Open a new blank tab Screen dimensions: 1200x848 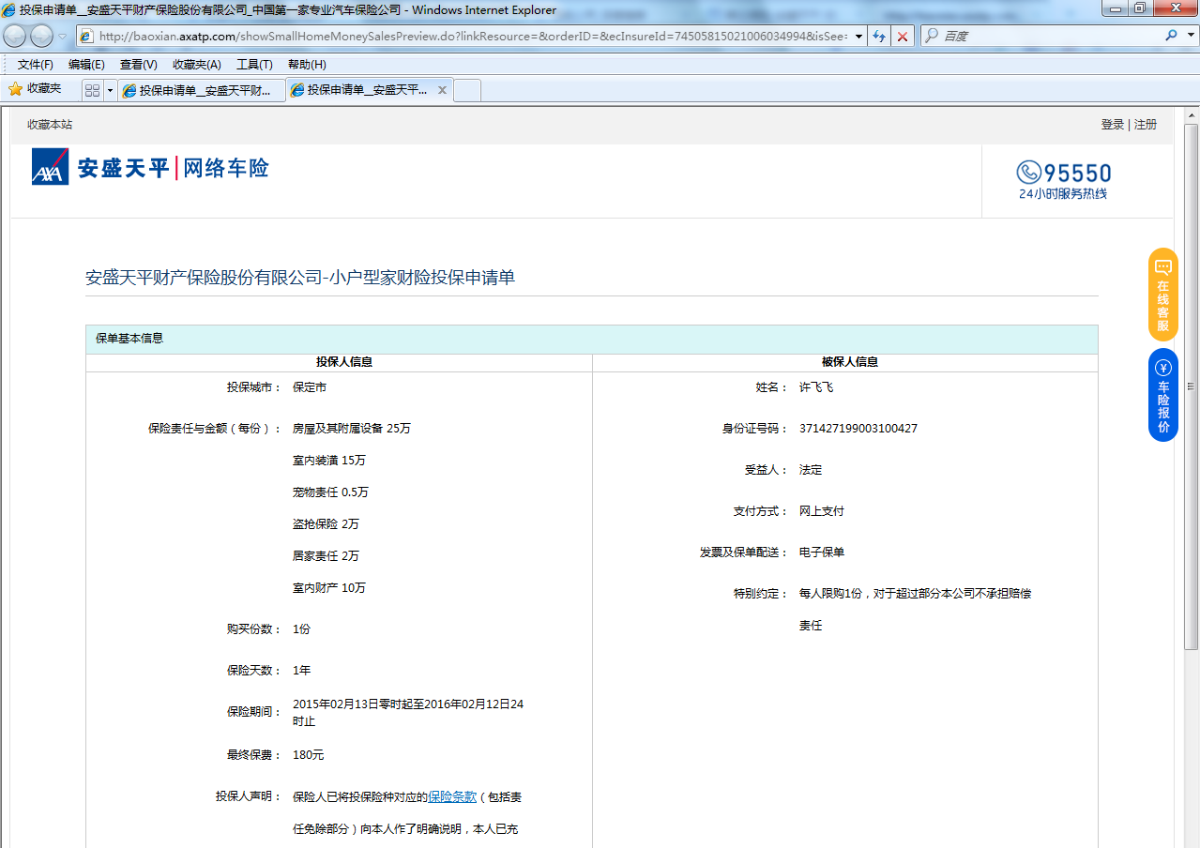467,90
